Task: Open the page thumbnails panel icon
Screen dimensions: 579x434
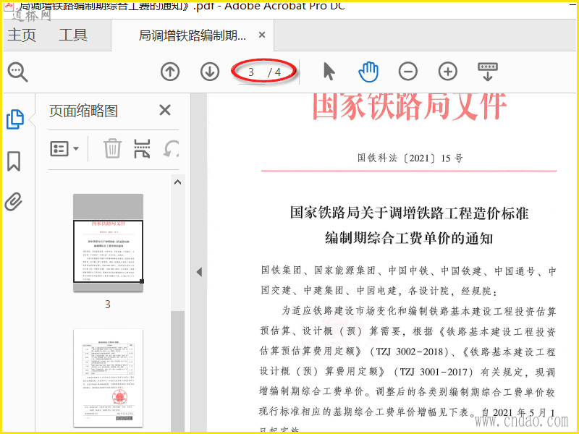Action: pos(14,119)
